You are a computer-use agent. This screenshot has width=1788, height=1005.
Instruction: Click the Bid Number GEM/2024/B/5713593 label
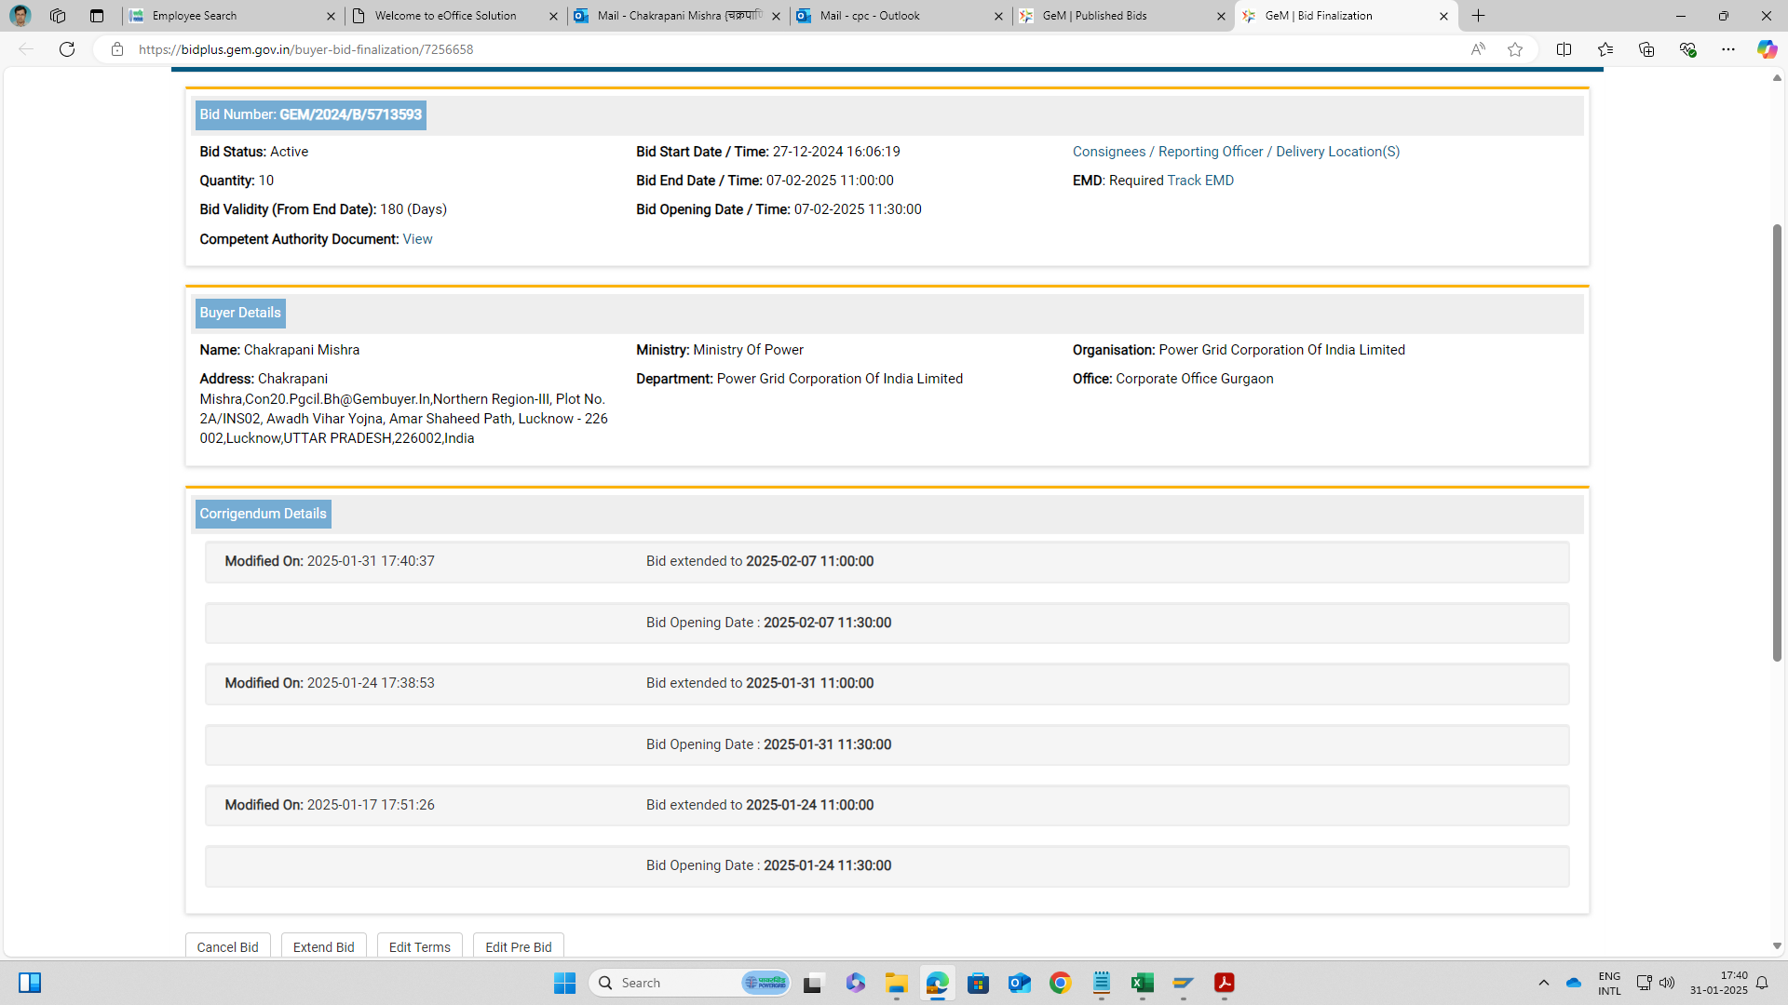pos(310,114)
